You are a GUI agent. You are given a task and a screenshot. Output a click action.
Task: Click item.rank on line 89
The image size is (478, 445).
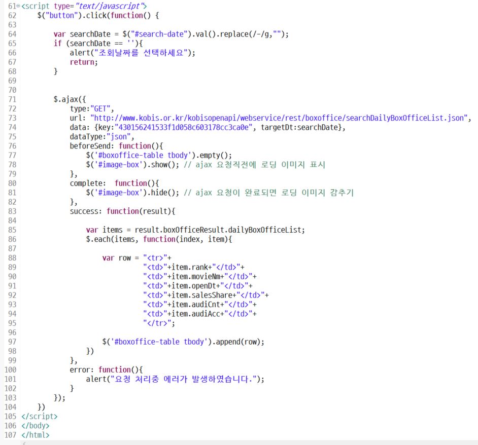tap(190, 268)
